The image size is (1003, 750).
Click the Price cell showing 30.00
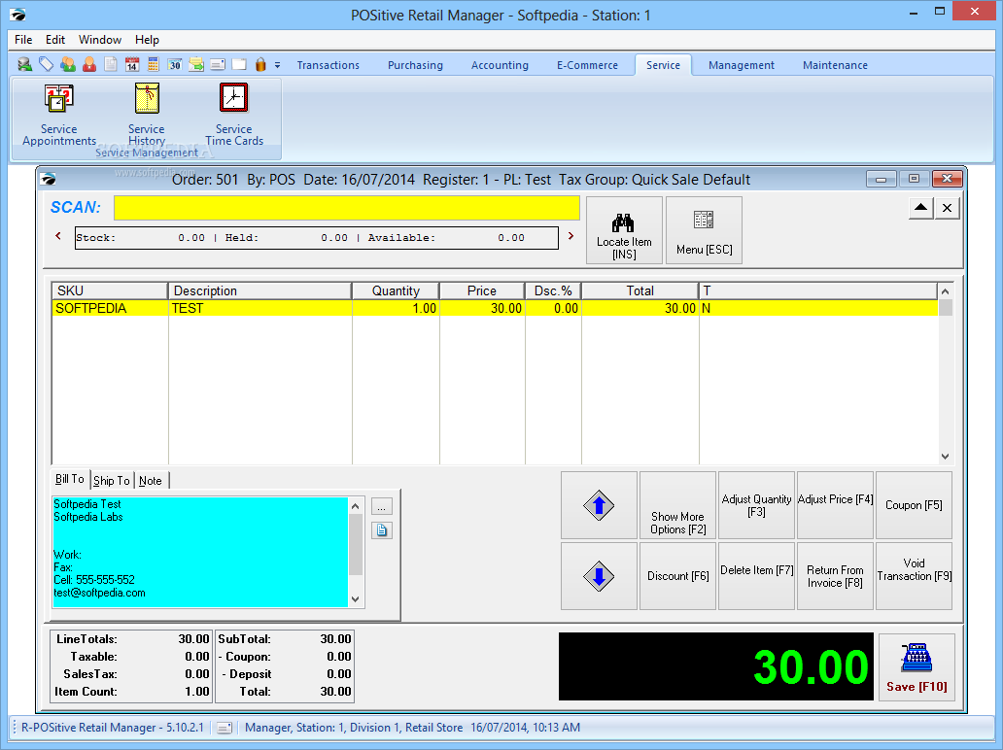coord(482,308)
